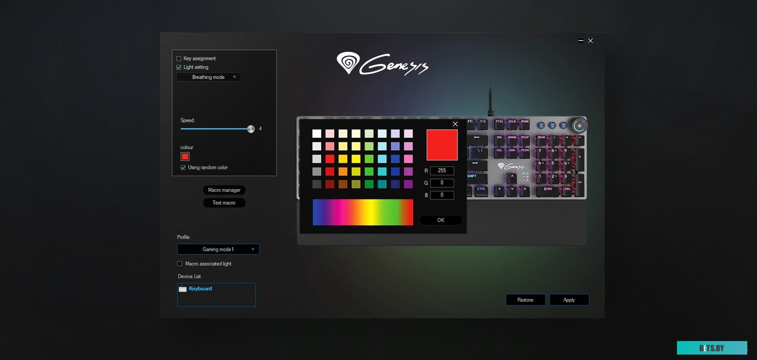Screen dimensions: 757x360
Task: Select the HOME key on the keyboard
Action: pyautogui.click(x=512, y=140)
